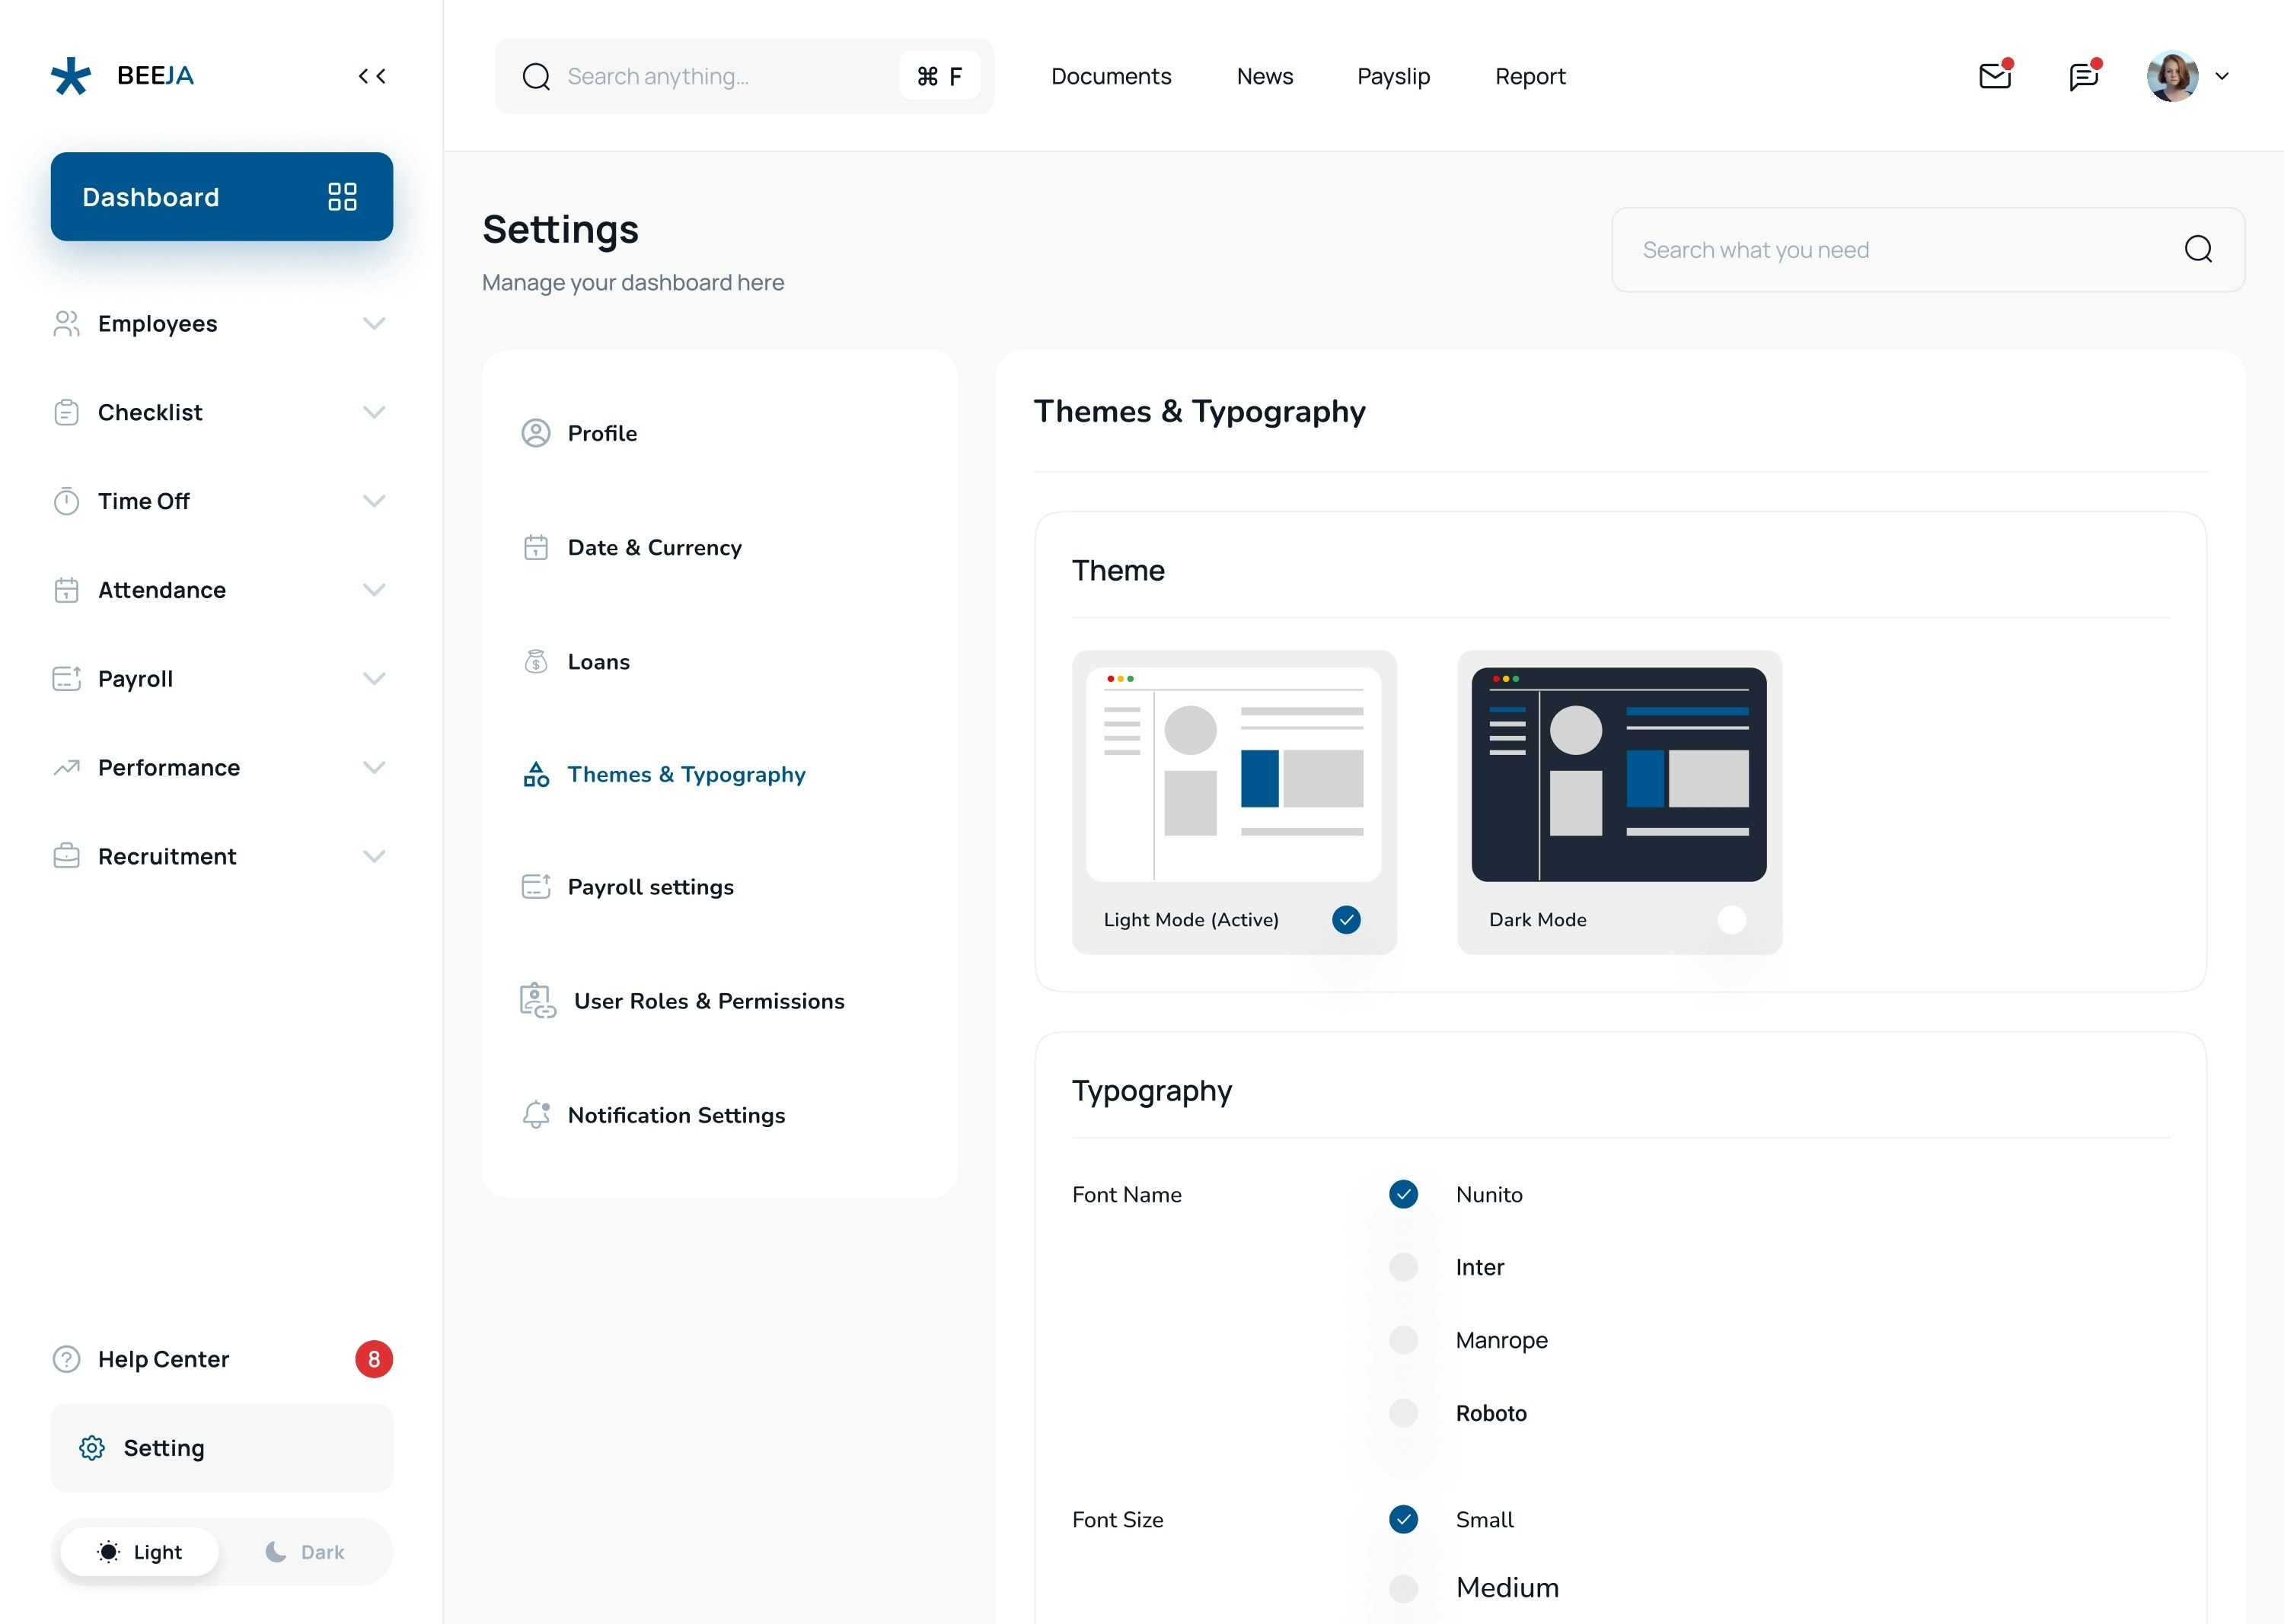The width and height of the screenshot is (2284, 1624).
Task: Select Small font size radio button
Action: click(1404, 1519)
